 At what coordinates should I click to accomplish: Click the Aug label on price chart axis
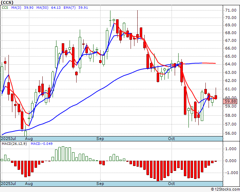(29, 139)
